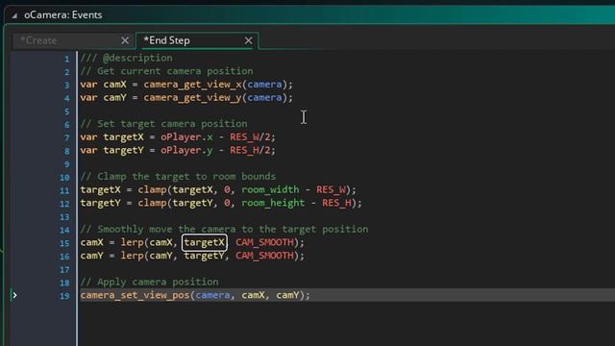This screenshot has height=346, width=615.
Task: Click CAM_SMOOTH on line 15
Action: tap(264, 242)
